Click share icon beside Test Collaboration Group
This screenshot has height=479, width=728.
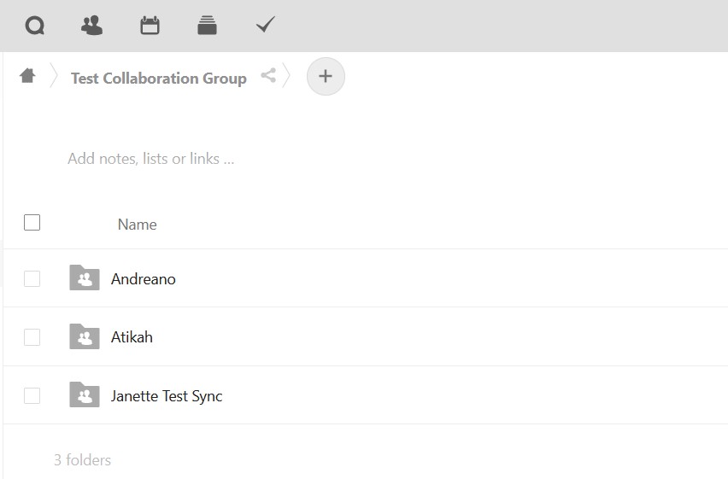point(268,75)
